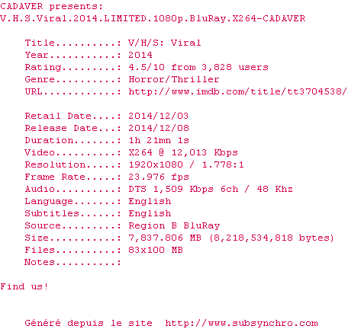This screenshot has width=348, height=329.
Task: Click the 'Find us!' text
Action: [24, 286]
